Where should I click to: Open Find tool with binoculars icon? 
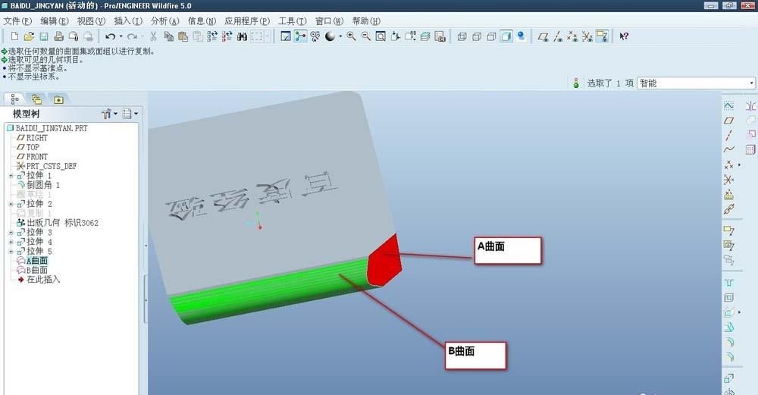click(243, 36)
